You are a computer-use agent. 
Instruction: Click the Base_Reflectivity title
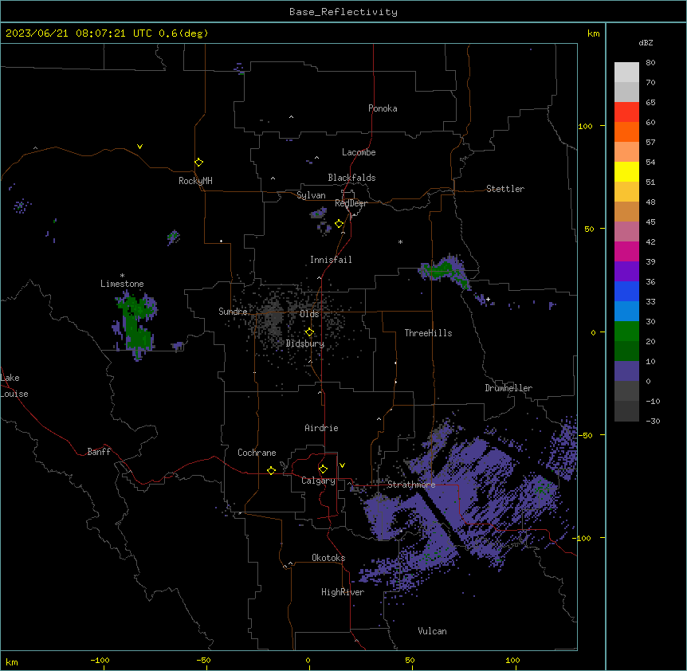343,12
